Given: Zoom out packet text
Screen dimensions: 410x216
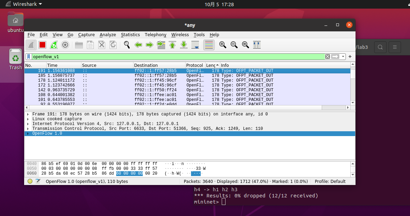Looking at the screenshot, I should 234,45.
